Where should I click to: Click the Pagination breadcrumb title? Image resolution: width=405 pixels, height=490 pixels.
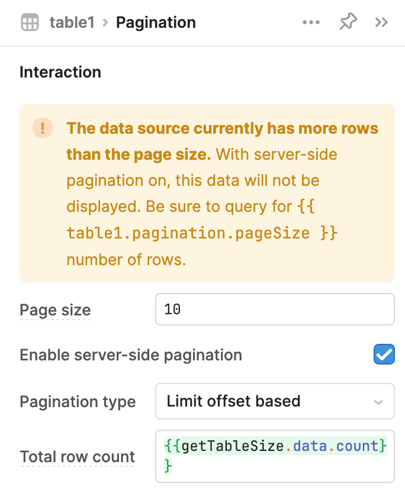pyautogui.click(x=156, y=22)
